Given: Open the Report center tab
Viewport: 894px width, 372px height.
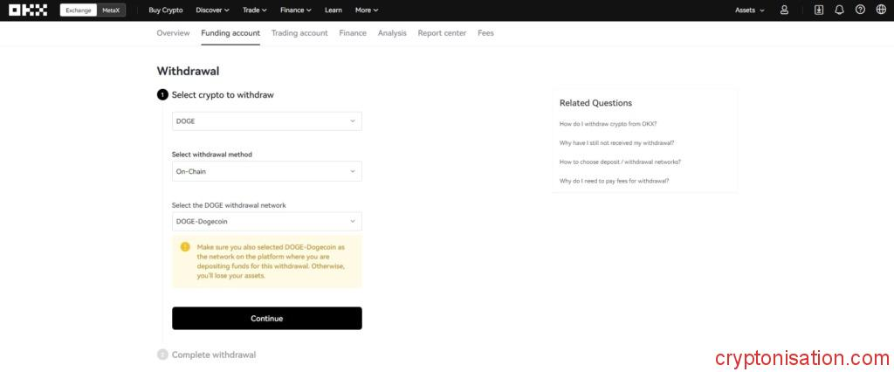Looking at the screenshot, I should pyautogui.click(x=442, y=33).
